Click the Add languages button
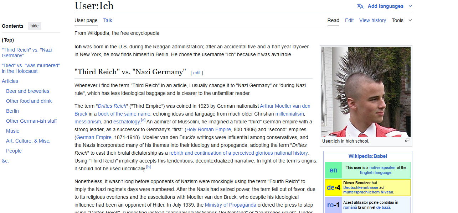458x213 pixels. [385, 6]
